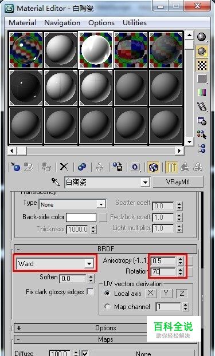215x356 pixels.
Task: Open the Utilities menu
Action: pyautogui.click(x=135, y=23)
